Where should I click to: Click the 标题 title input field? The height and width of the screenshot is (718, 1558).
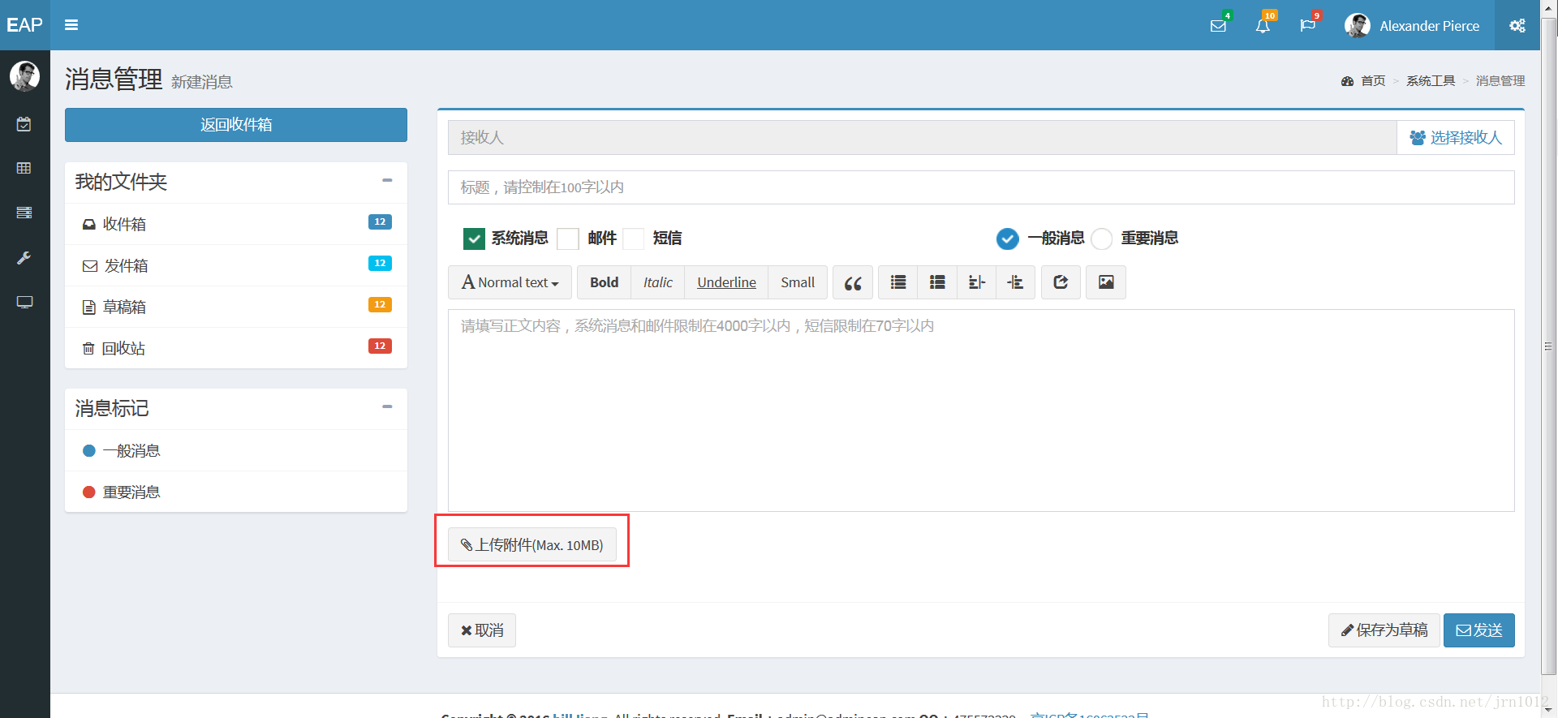pos(981,187)
